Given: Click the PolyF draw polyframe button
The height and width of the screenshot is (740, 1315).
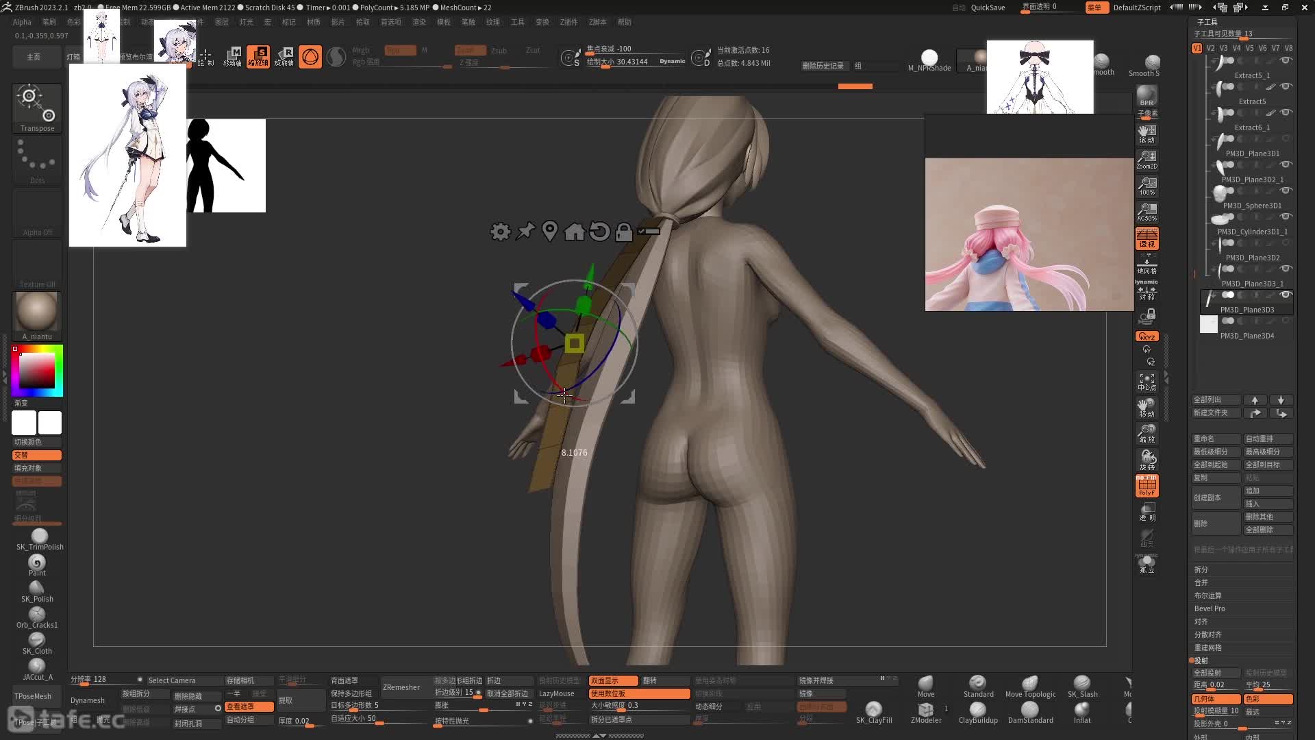Looking at the screenshot, I should [1147, 486].
